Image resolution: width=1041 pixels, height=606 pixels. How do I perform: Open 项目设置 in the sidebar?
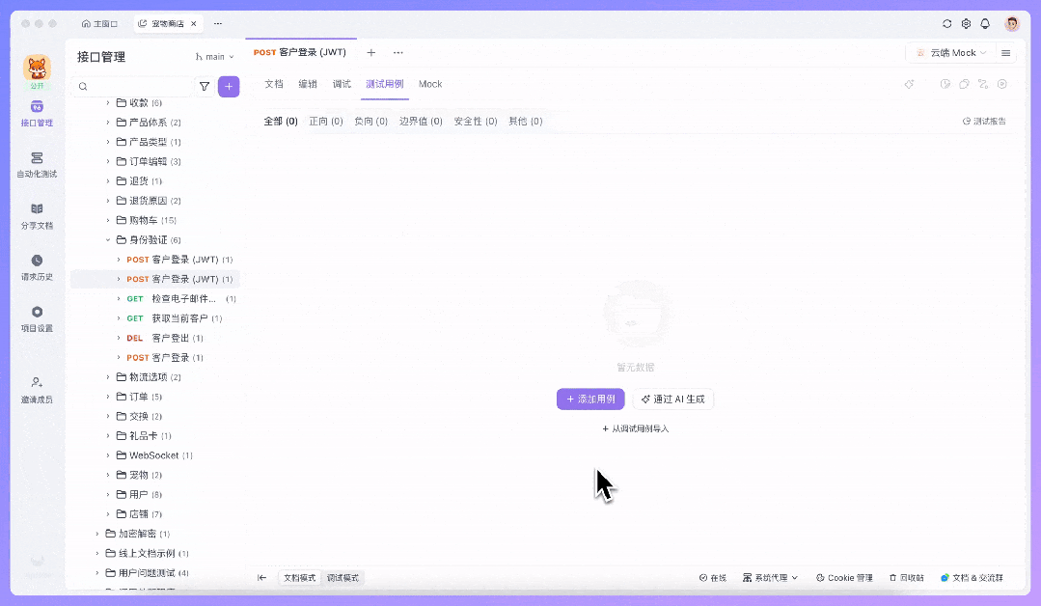pyautogui.click(x=37, y=318)
